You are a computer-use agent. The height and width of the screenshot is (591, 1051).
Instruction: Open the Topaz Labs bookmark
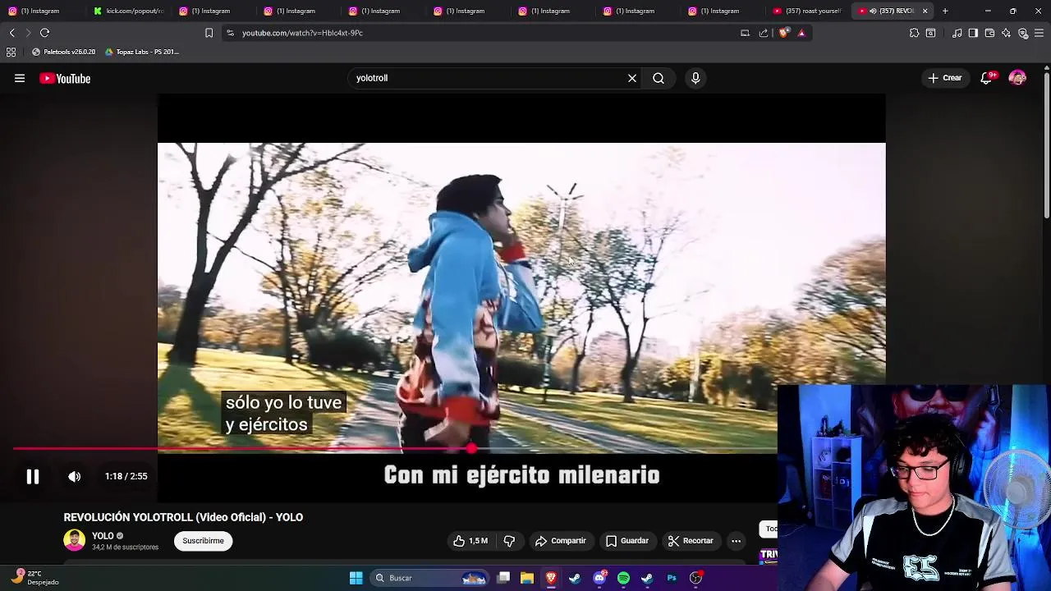click(141, 52)
